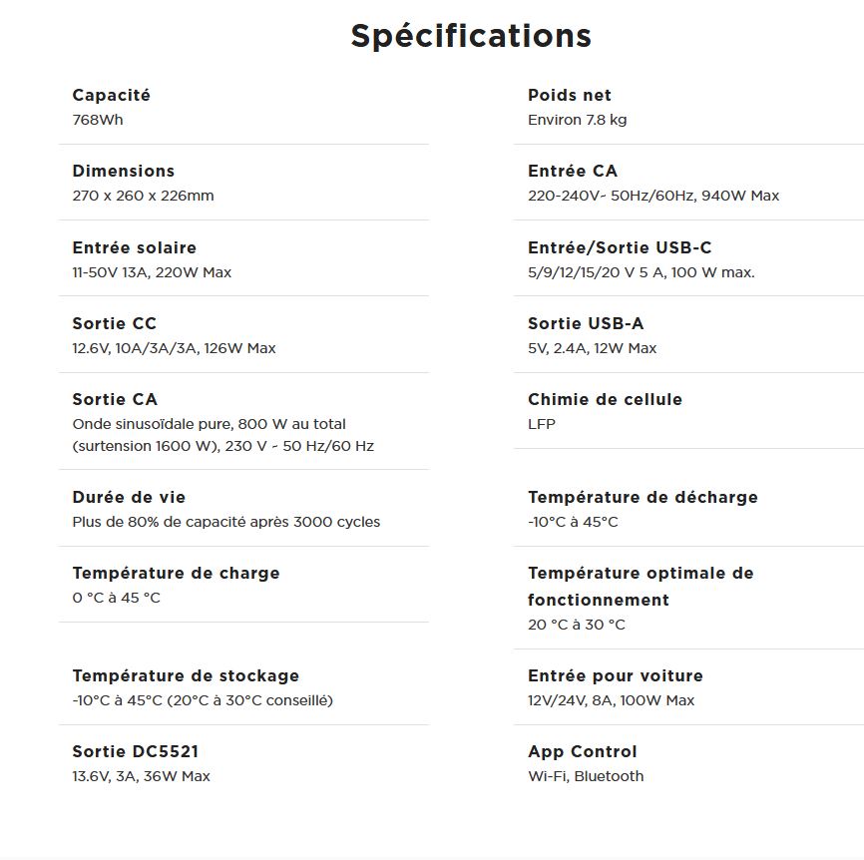This screenshot has height=860, width=864.
Task: Click the Chimie de cellule LFP value
Action: [542, 424]
